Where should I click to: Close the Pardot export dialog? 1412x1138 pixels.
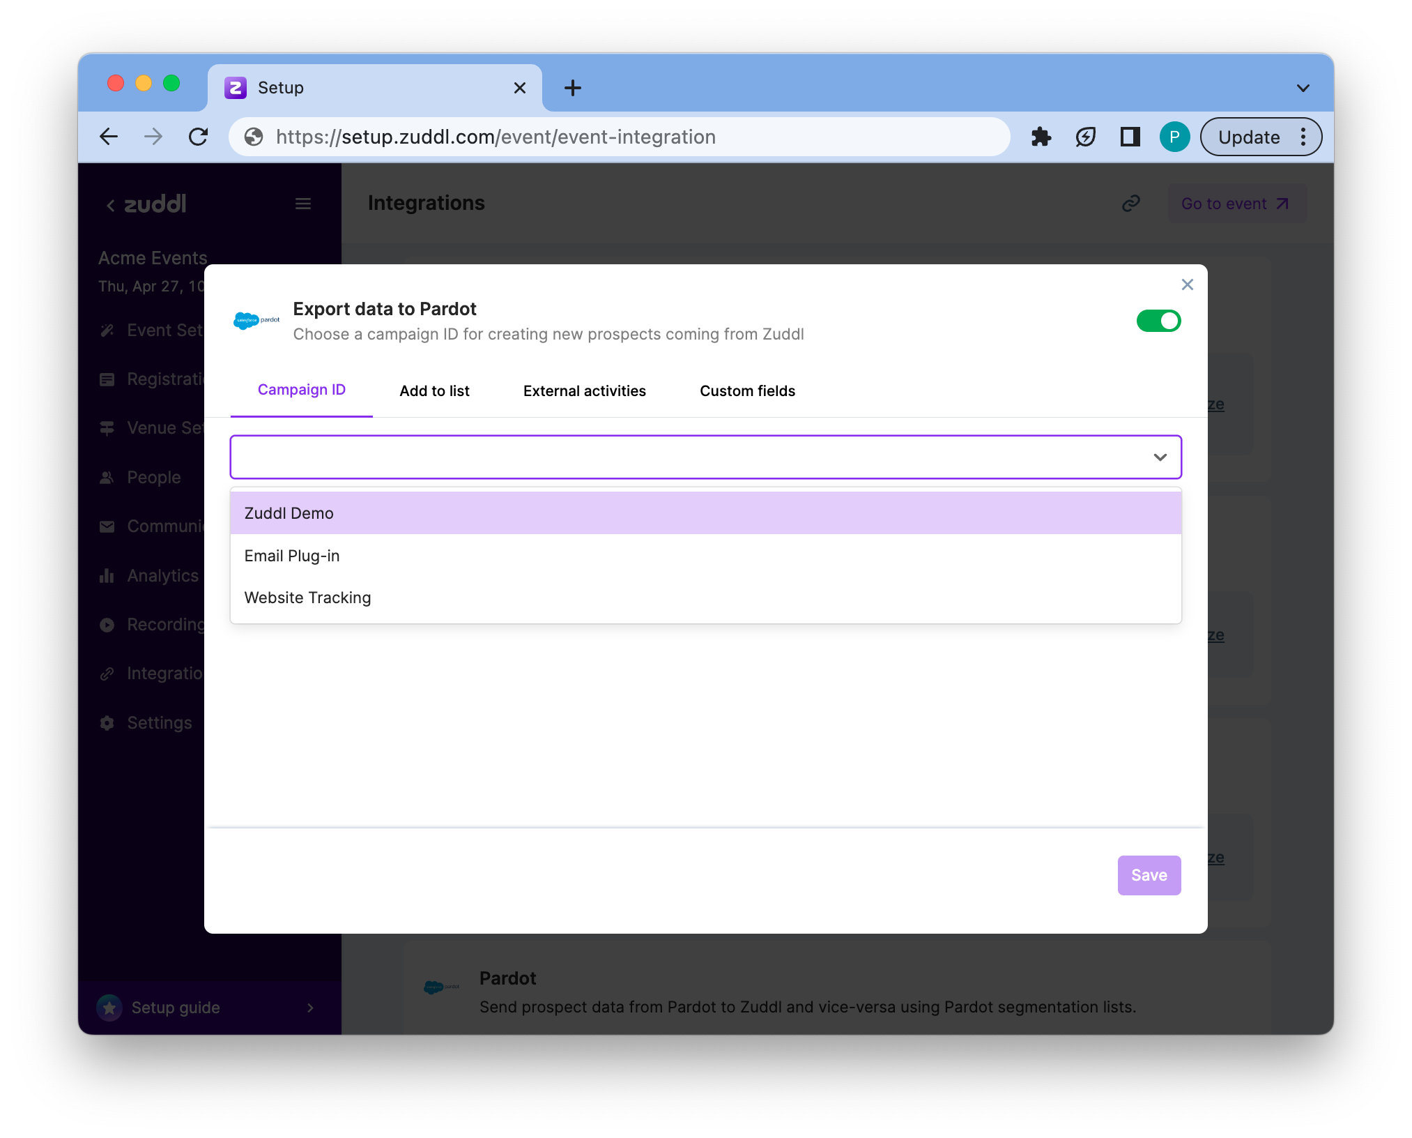1188,284
